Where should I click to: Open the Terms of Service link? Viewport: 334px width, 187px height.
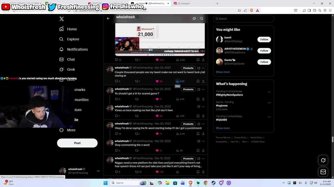[x=223, y=138]
